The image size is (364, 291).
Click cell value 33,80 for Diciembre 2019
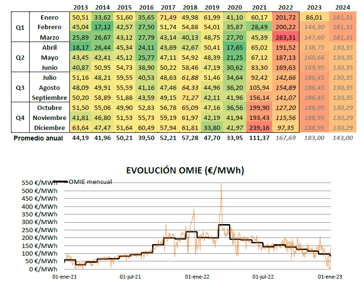click(x=212, y=128)
